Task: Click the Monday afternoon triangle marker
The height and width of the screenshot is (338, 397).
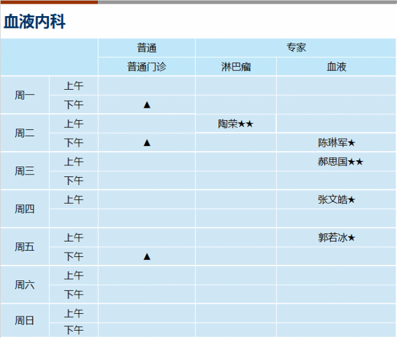Action: point(147,105)
